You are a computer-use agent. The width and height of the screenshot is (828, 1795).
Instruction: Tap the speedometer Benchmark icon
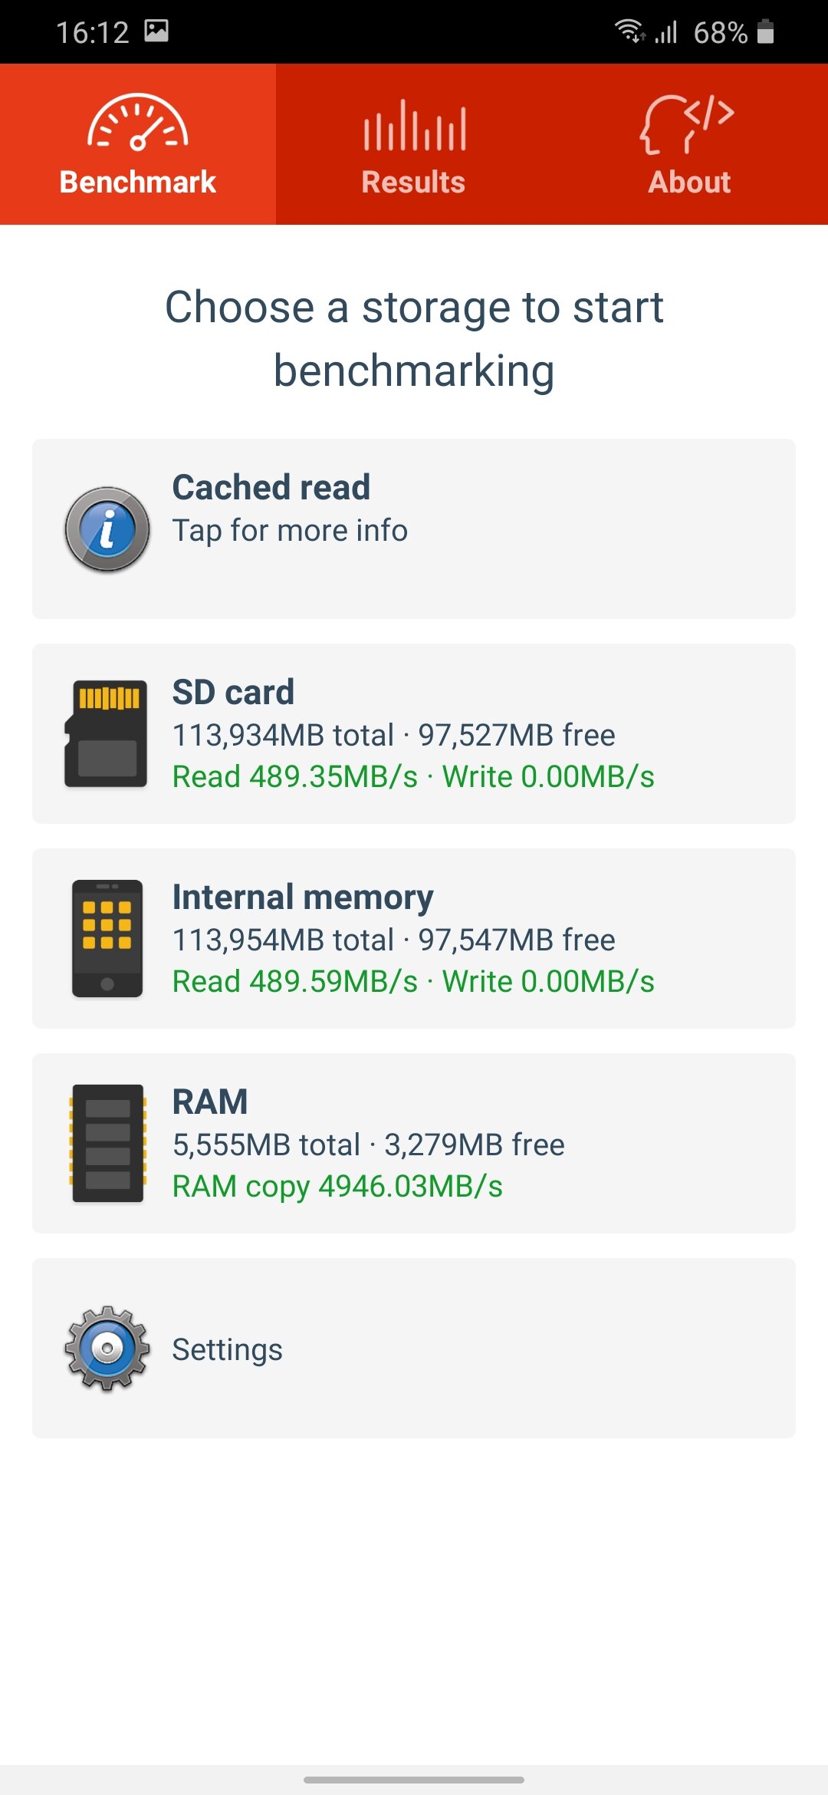138,121
